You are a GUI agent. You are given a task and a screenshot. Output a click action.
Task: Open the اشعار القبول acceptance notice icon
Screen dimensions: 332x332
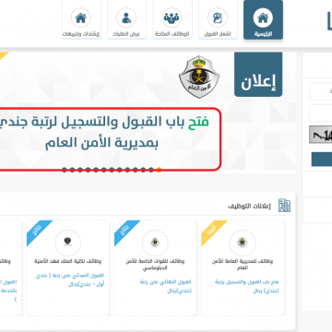(218, 19)
